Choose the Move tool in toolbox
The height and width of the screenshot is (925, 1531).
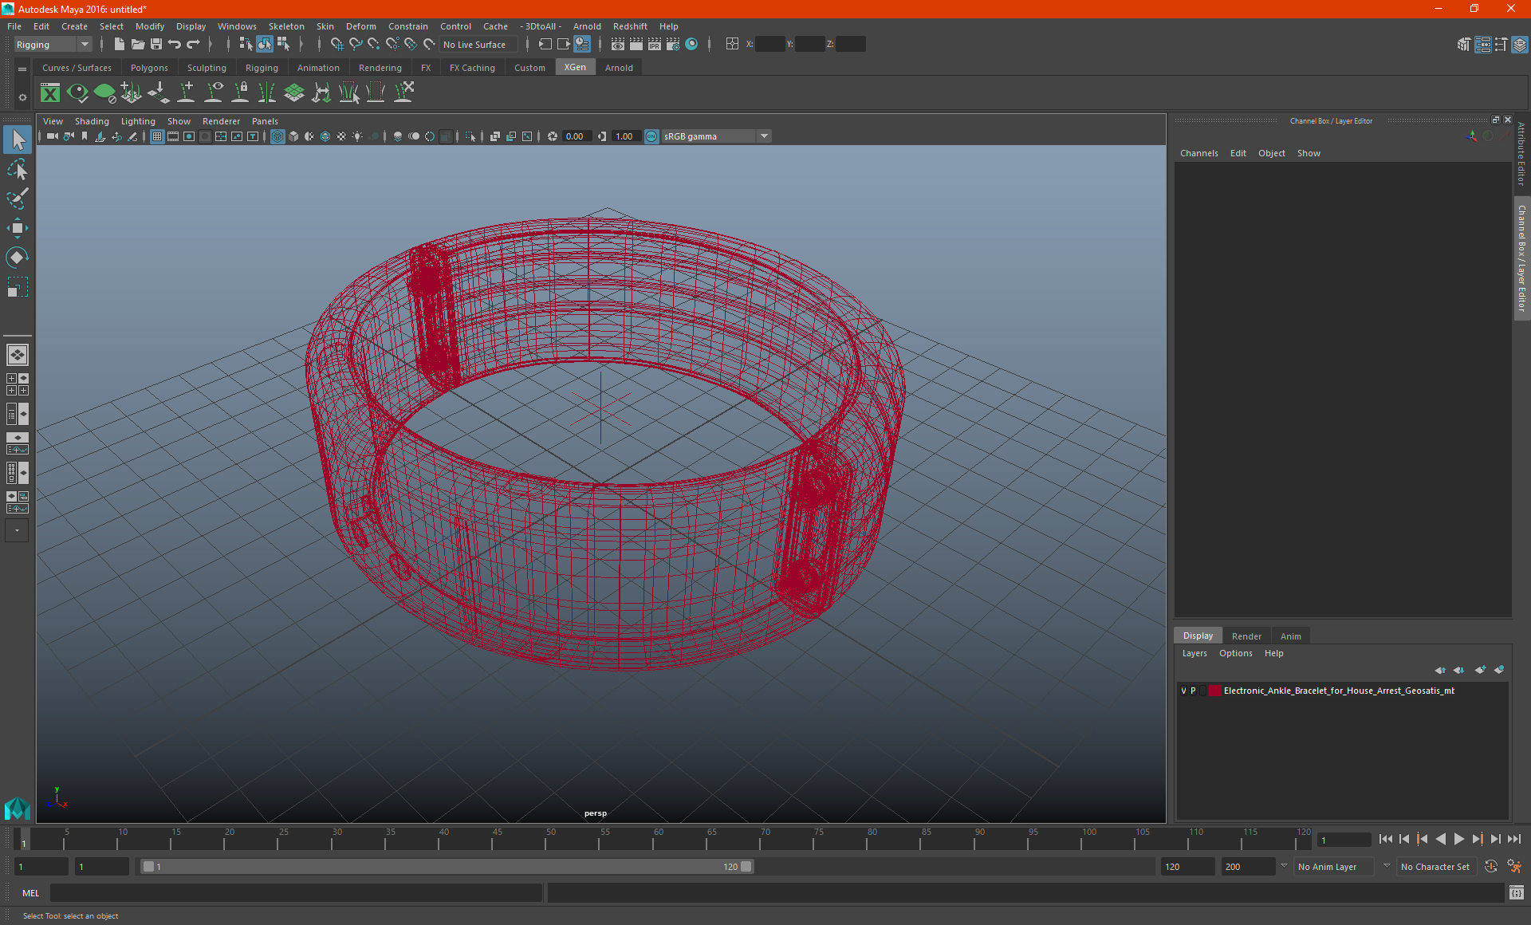(18, 228)
